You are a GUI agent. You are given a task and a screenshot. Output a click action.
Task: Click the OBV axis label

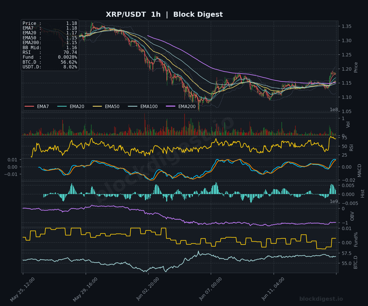(352, 216)
